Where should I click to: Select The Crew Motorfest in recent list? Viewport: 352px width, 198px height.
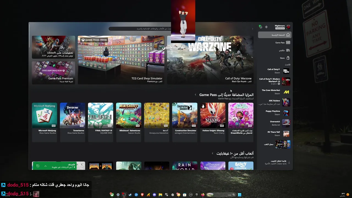[274, 92]
